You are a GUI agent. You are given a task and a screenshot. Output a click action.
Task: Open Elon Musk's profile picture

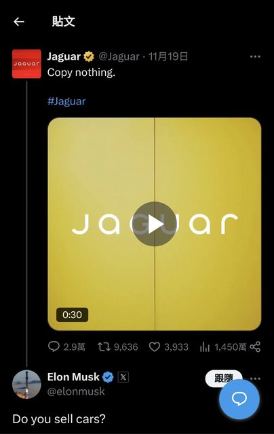[x=26, y=384]
